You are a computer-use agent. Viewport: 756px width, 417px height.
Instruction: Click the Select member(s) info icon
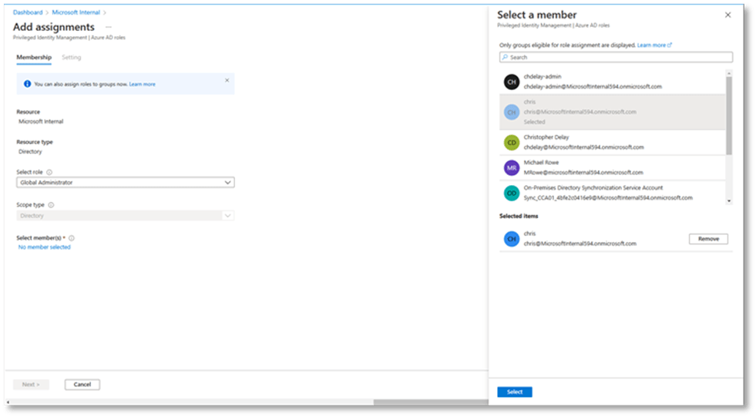pyautogui.click(x=72, y=238)
